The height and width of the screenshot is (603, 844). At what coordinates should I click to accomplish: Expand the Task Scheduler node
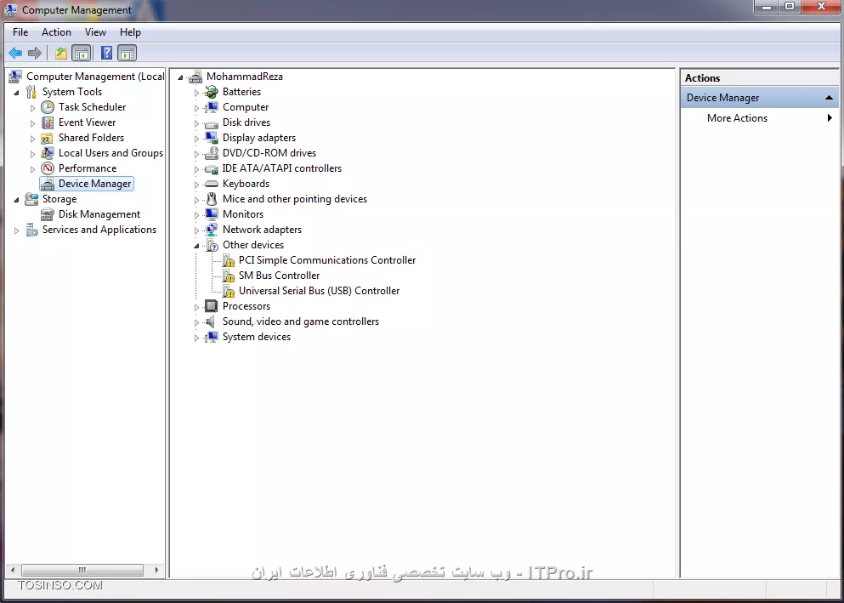32,108
